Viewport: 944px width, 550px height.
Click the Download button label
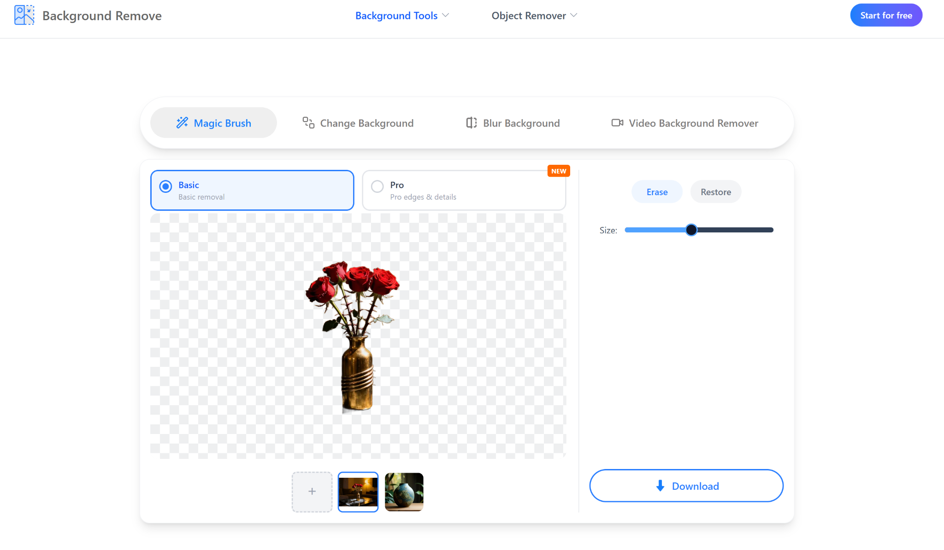tap(695, 486)
